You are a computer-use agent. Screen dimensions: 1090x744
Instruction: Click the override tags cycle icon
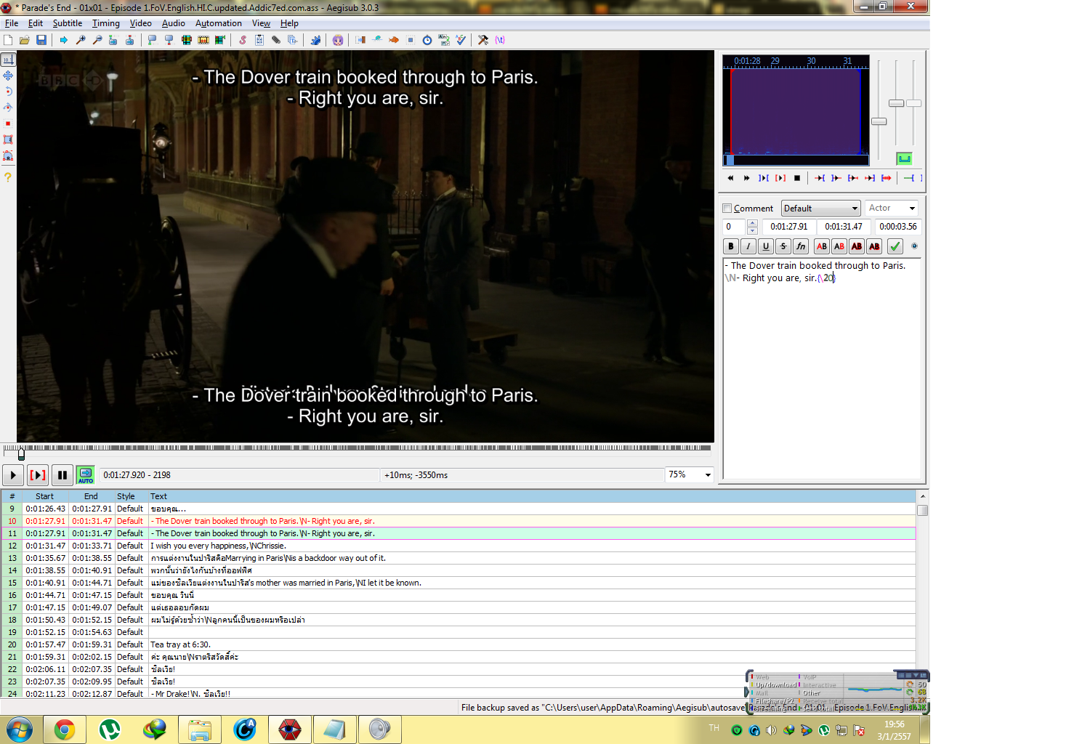[x=500, y=40]
